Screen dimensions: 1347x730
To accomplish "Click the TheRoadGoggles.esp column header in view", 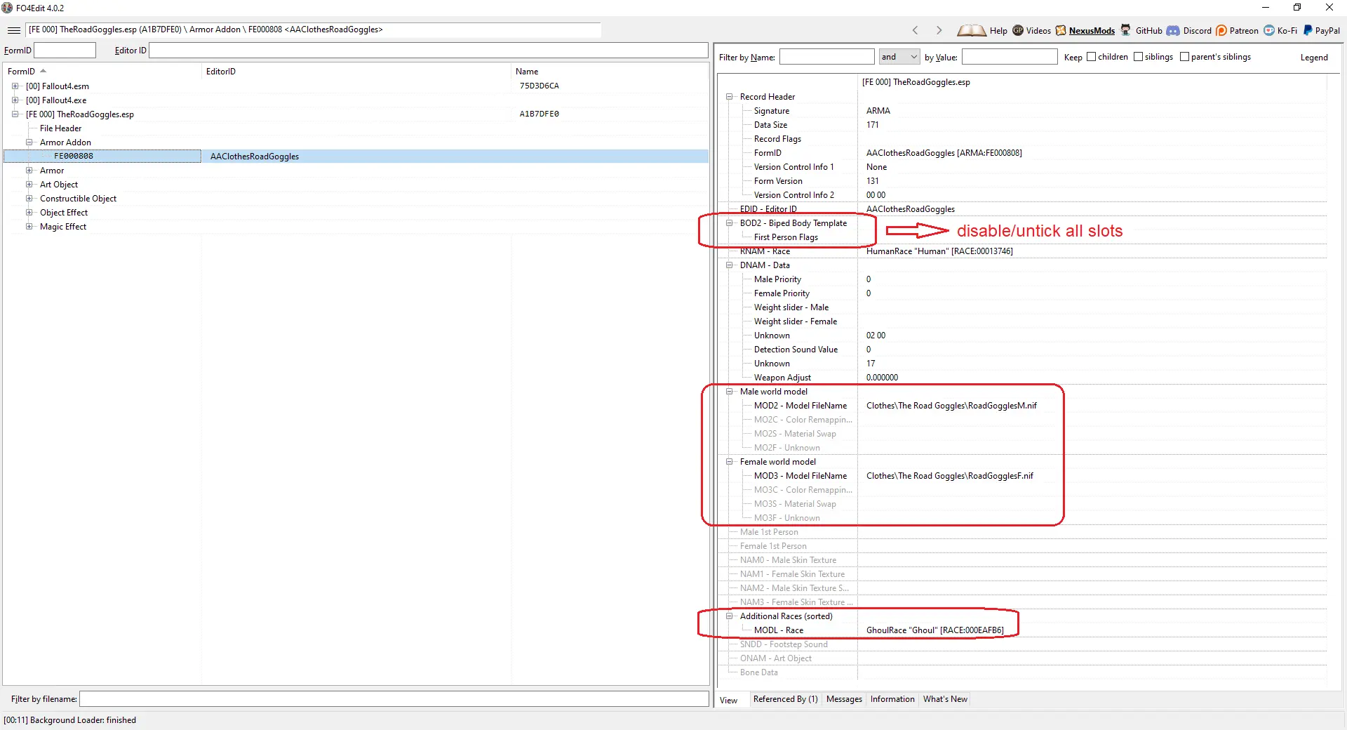I will pyautogui.click(x=1092, y=82).
